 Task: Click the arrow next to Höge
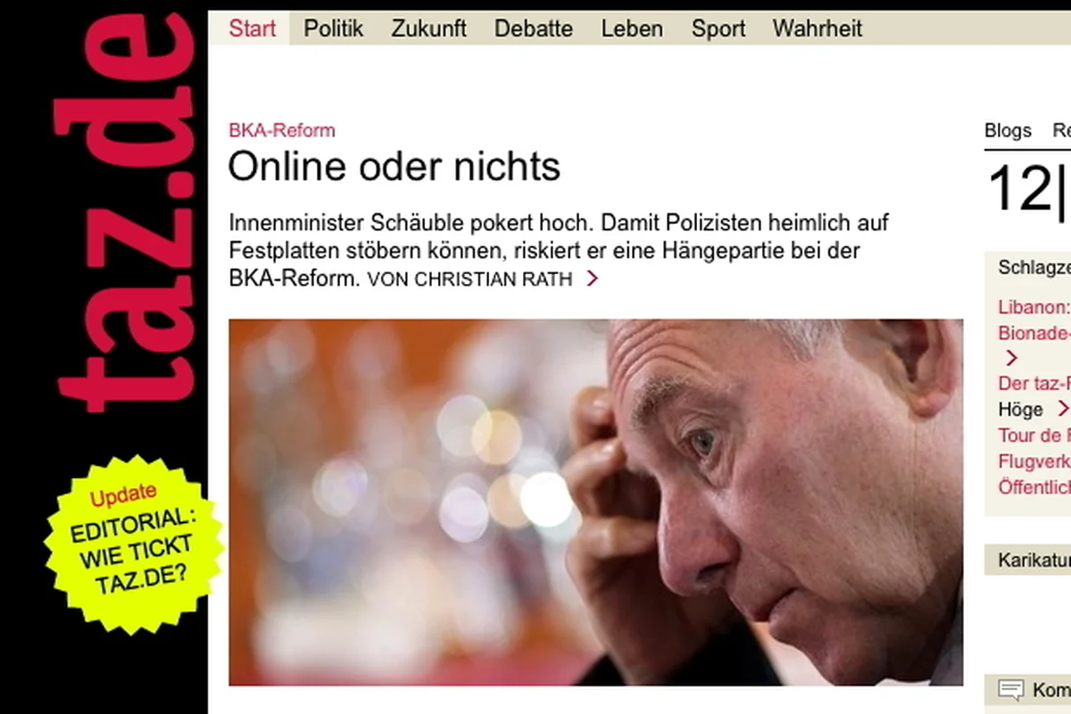click(1062, 409)
